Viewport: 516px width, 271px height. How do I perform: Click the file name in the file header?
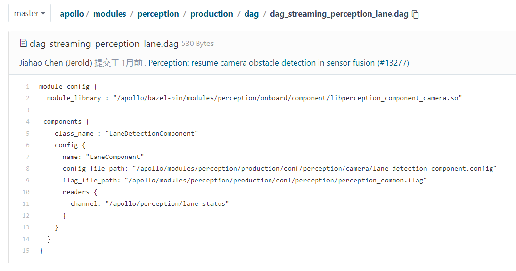(104, 44)
